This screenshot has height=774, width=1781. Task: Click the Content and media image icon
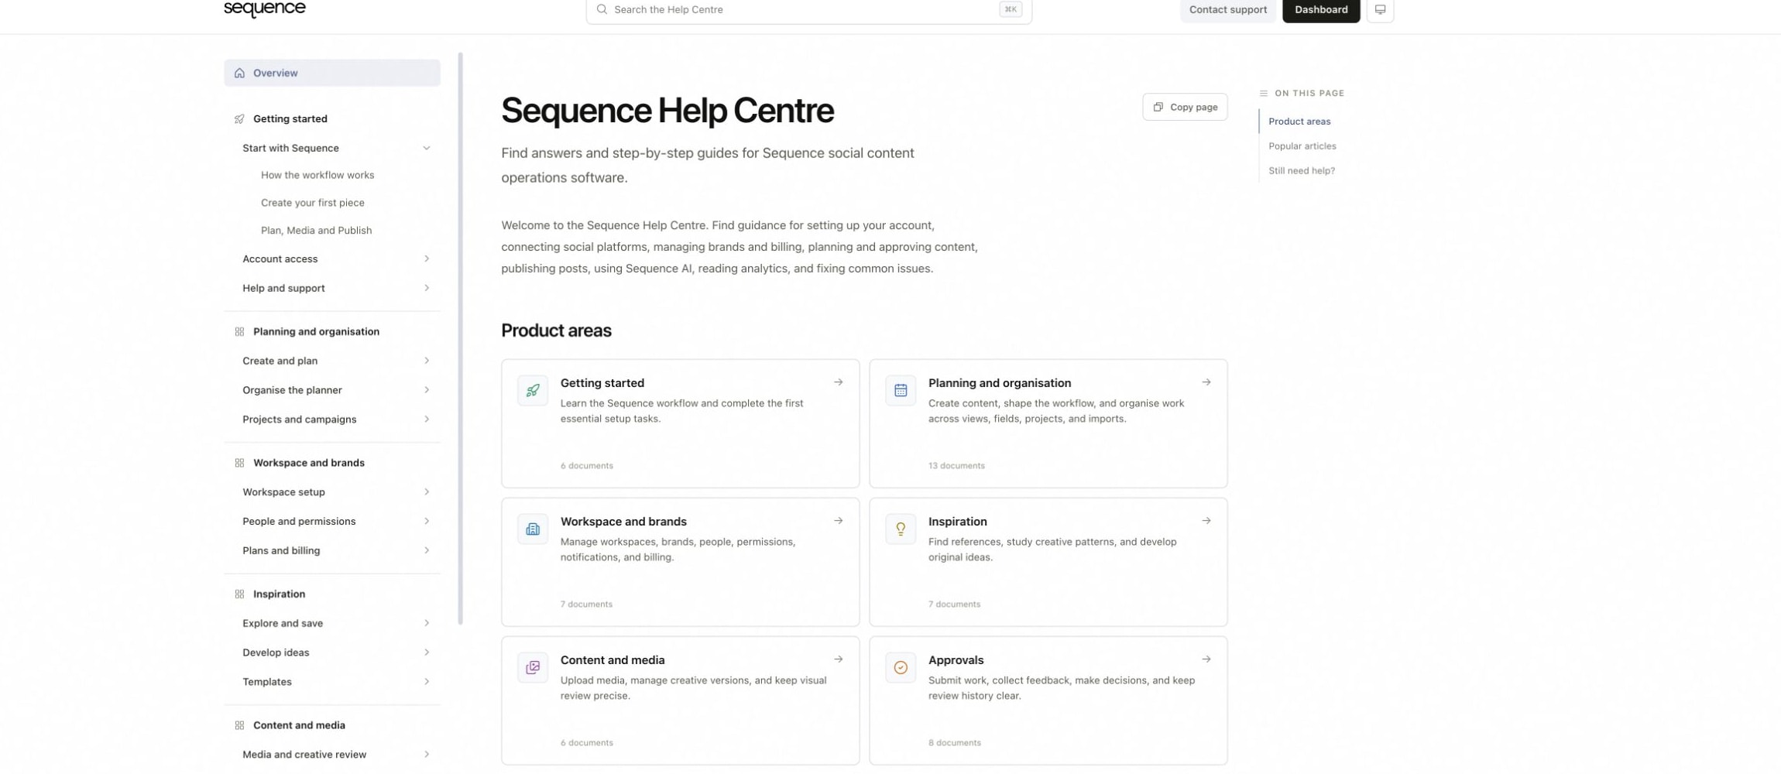click(x=533, y=667)
